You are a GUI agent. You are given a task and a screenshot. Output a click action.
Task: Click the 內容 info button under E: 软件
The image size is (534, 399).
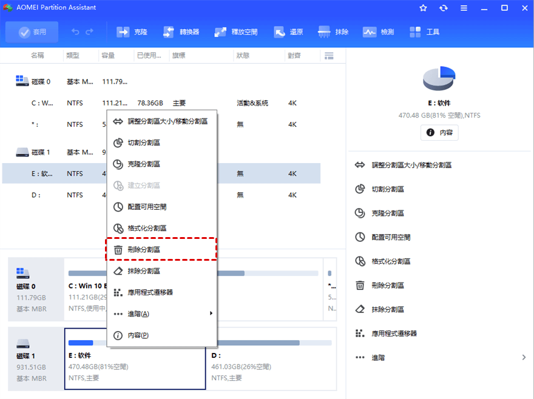439,132
